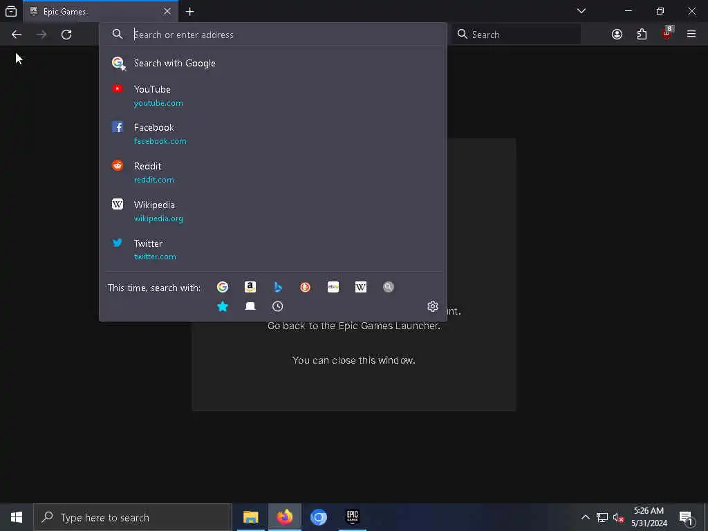Open File Explorer from the taskbar
Screen dimensions: 708x531
[250, 517]
